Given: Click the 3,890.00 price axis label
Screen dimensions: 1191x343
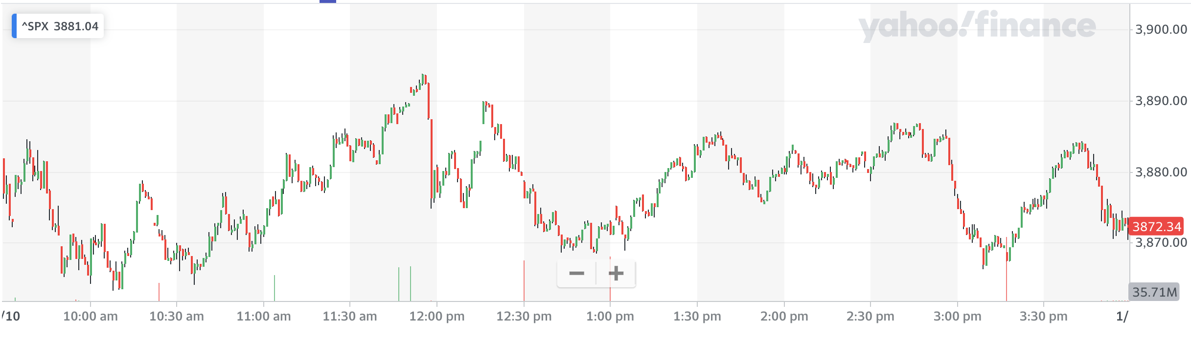Looking at the screenshot, I should coord(1161,101).
